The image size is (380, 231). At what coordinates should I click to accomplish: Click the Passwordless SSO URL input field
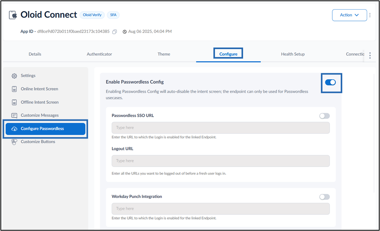(x=221, y=128)
